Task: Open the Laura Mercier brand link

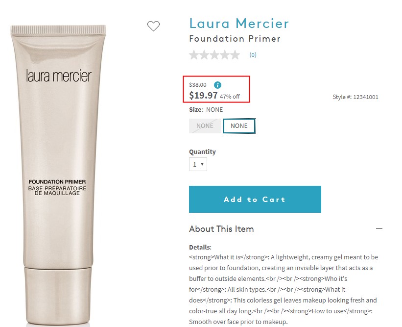Action: coord(239,24)
